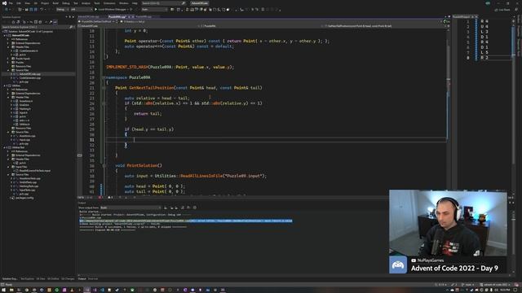Click the error count indicator below the editor
The image size is (522, 293).
click(x=100, y=197)
